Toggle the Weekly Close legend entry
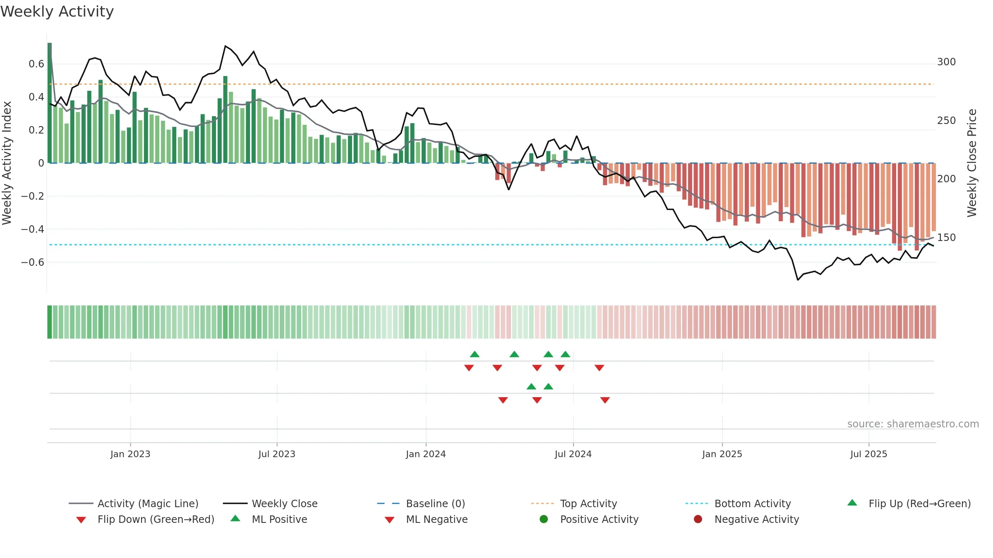 point(270,503)
